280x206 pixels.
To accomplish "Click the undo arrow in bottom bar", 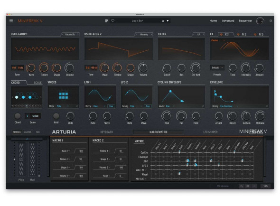I will [x=242, y=186].
